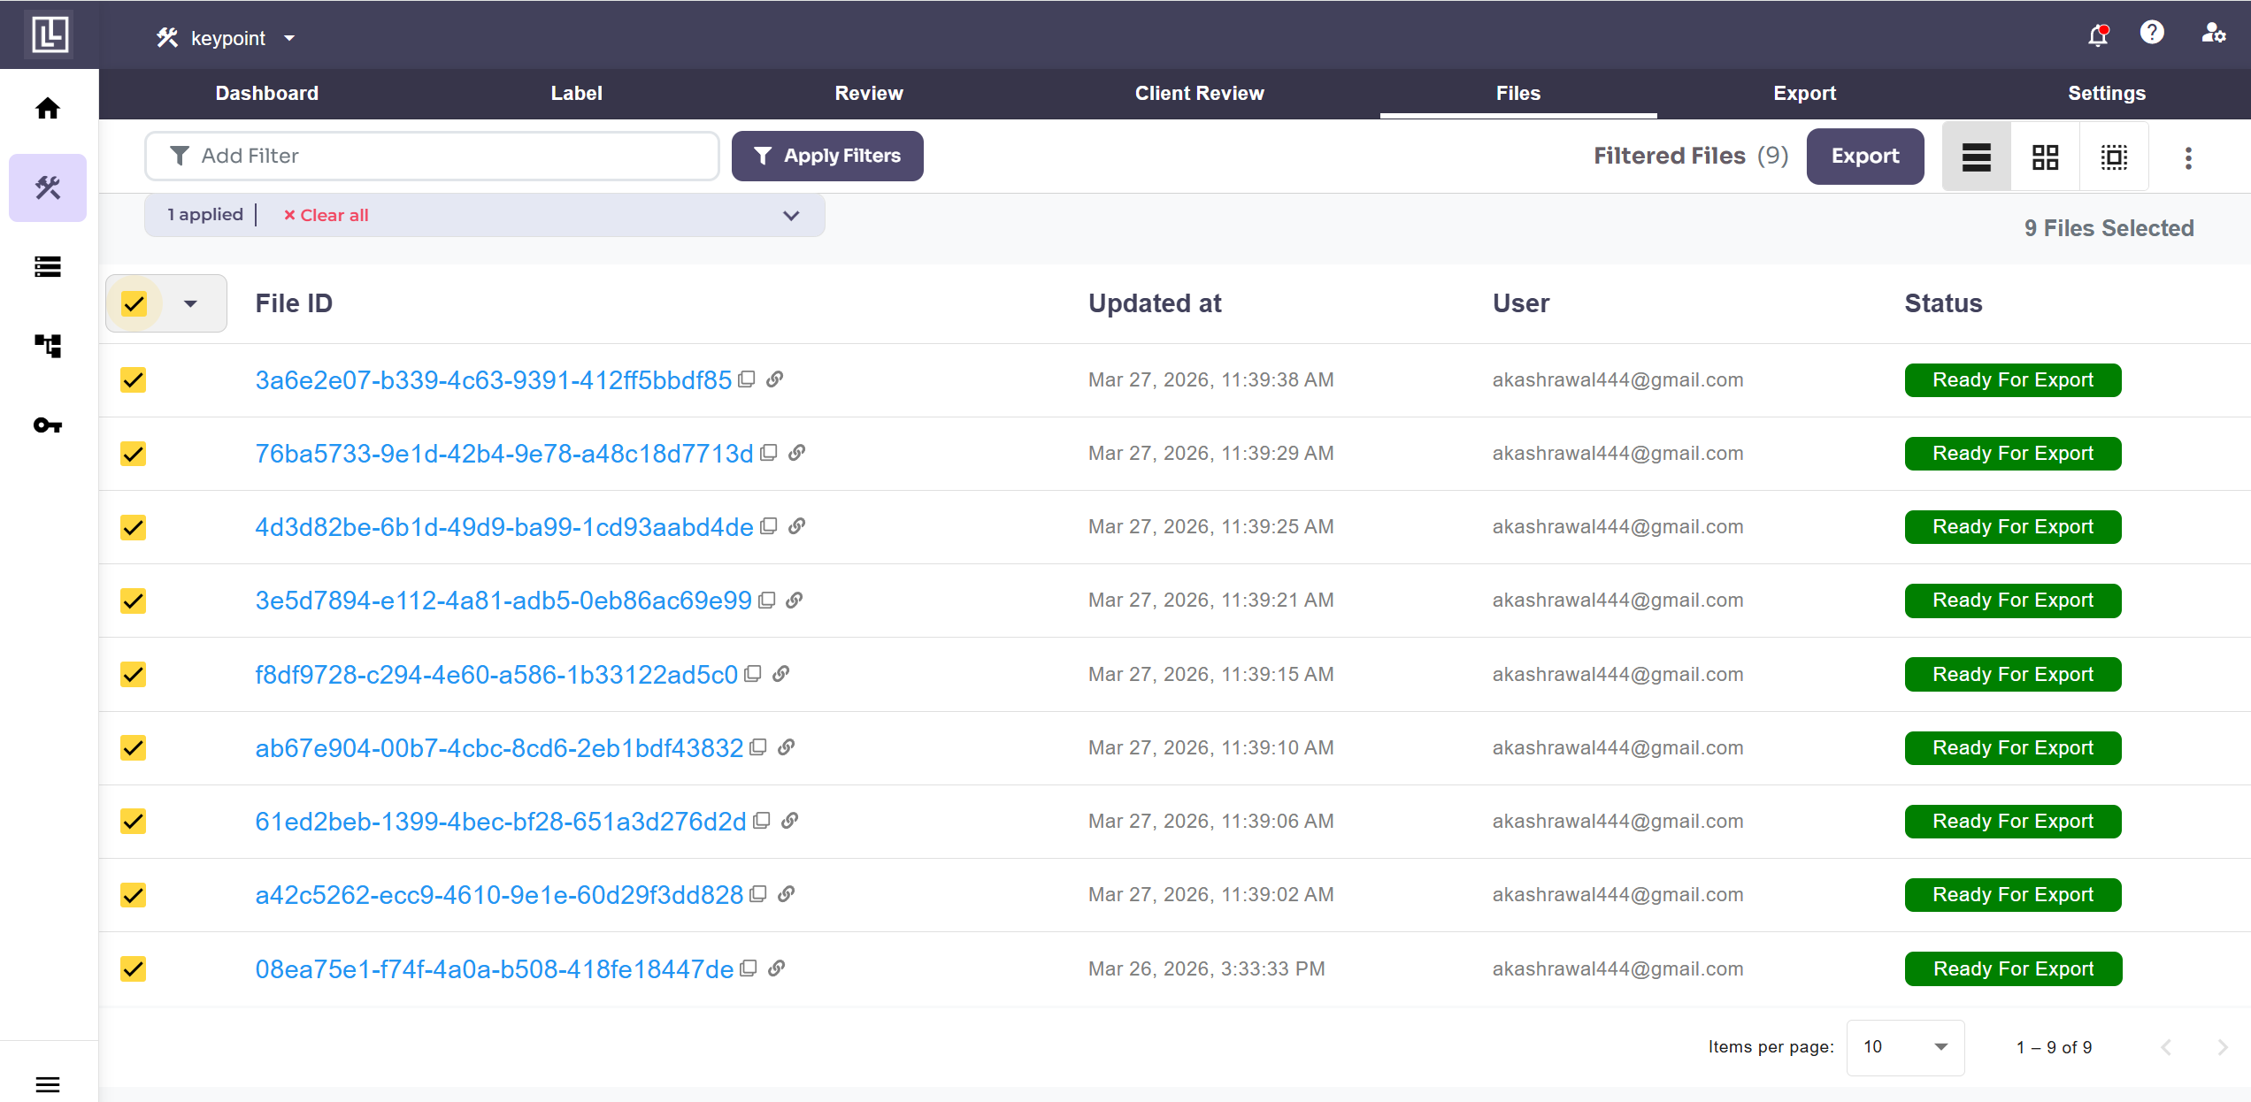The width and height of the screenshot is (2251, 1102).
Task: Expand the items per page dropdown
Action: point(1905,1047)
